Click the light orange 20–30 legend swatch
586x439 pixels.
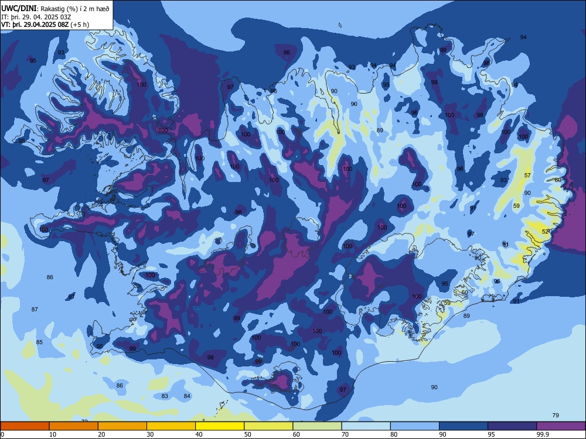click(x=122, y=426)
